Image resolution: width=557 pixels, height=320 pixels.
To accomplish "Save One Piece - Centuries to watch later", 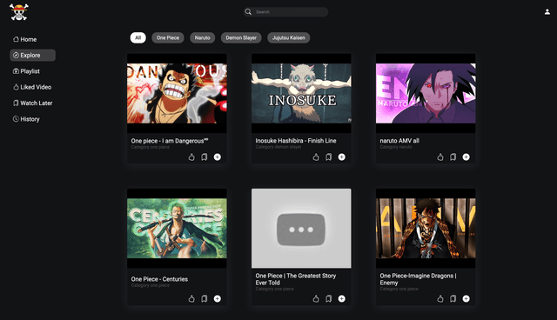I will [205, 299].
